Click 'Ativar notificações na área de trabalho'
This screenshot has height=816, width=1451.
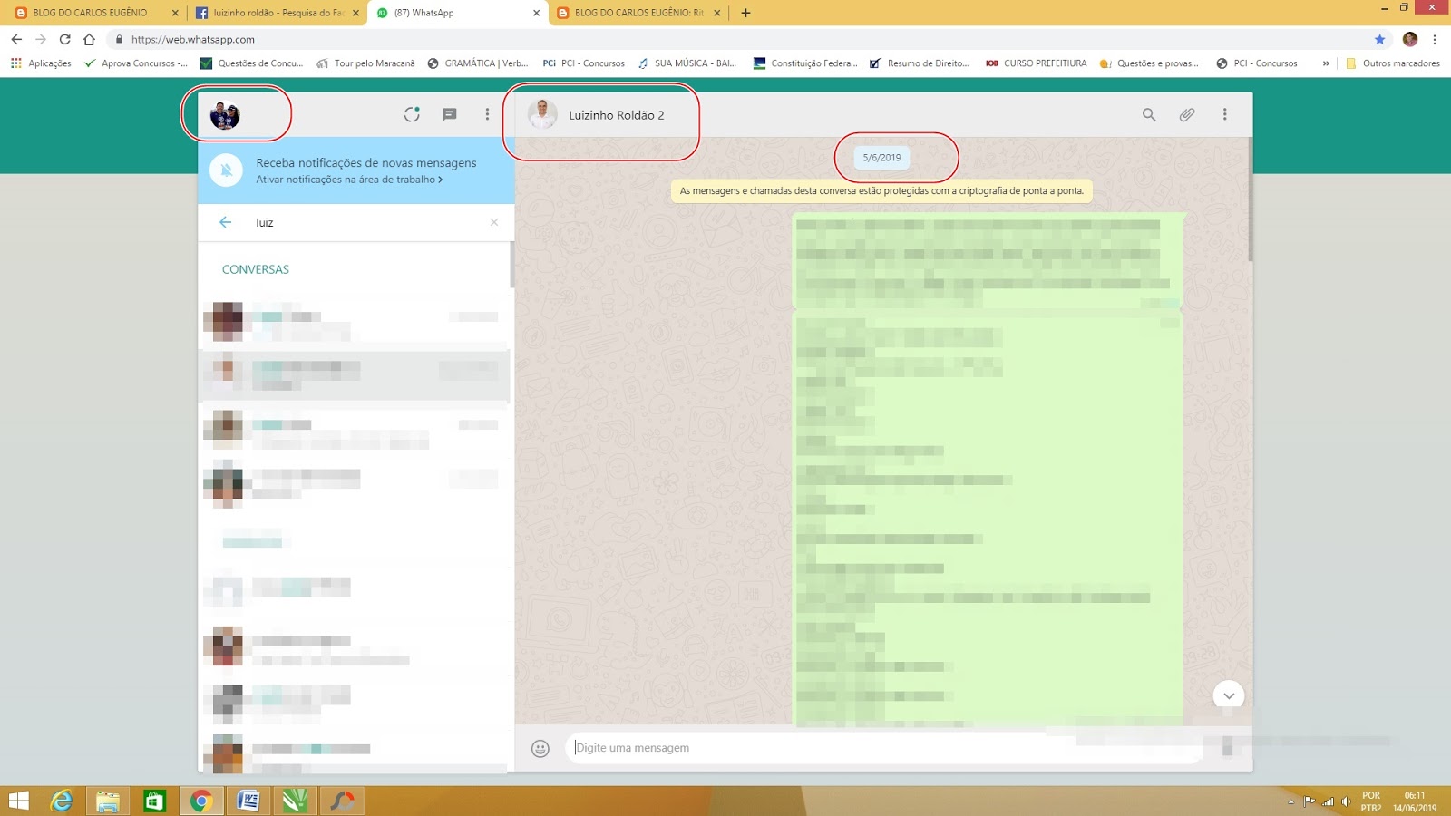coord(349,180)
